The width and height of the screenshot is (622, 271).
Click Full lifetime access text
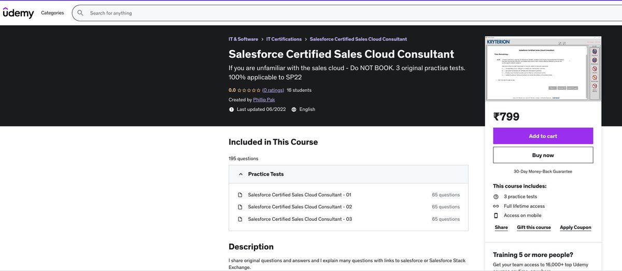click(x=524, y=206)
